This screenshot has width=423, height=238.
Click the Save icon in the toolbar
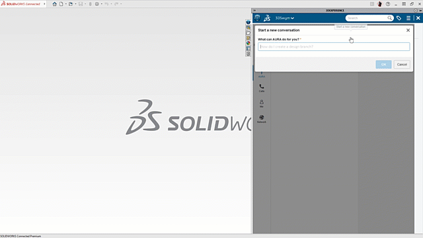(81, 4)
